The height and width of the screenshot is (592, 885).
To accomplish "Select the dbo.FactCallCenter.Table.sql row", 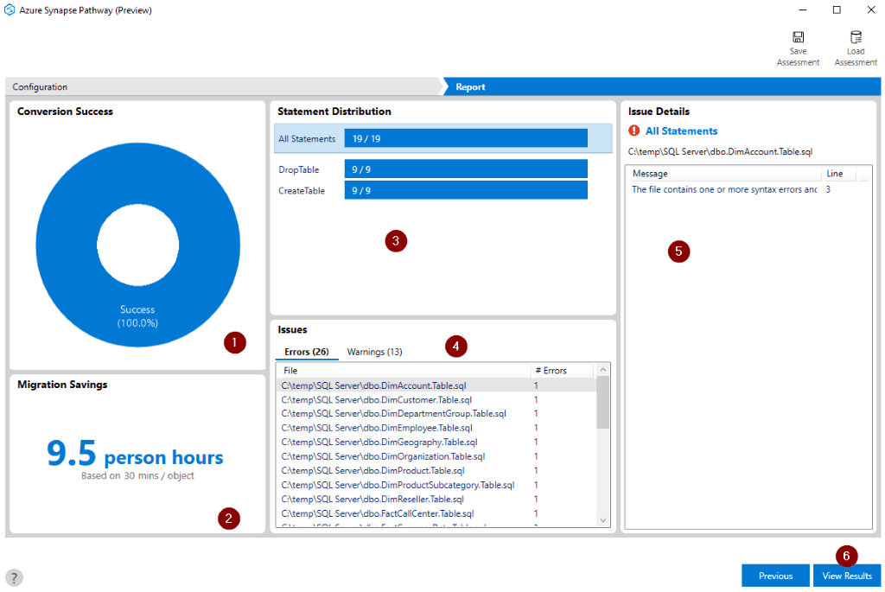I will [x=436, y=513].
